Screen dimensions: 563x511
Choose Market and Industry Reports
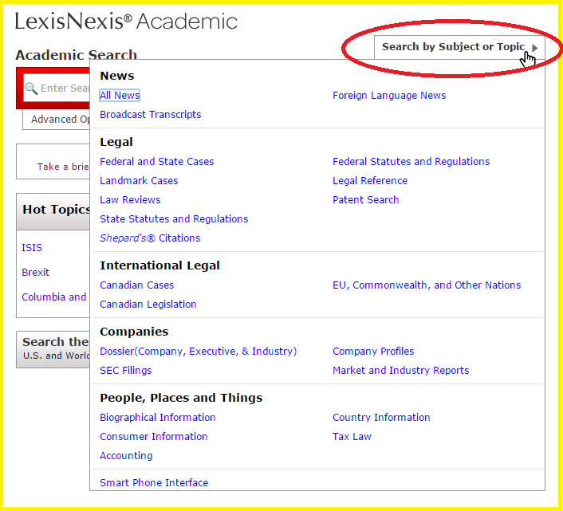401,371
